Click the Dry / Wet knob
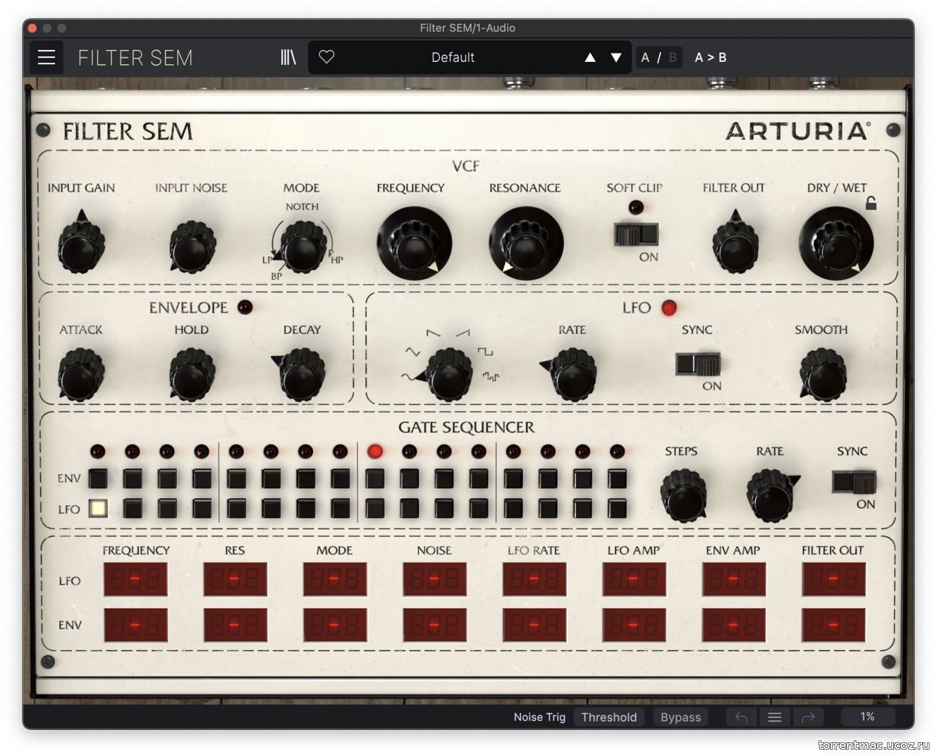Screen dimensions: 937x756 [836, 243]
